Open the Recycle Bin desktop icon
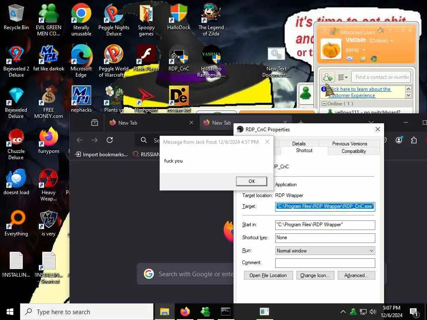Image resolution: width=427 pixels, height=320 pixels. [x=16, y=17]
